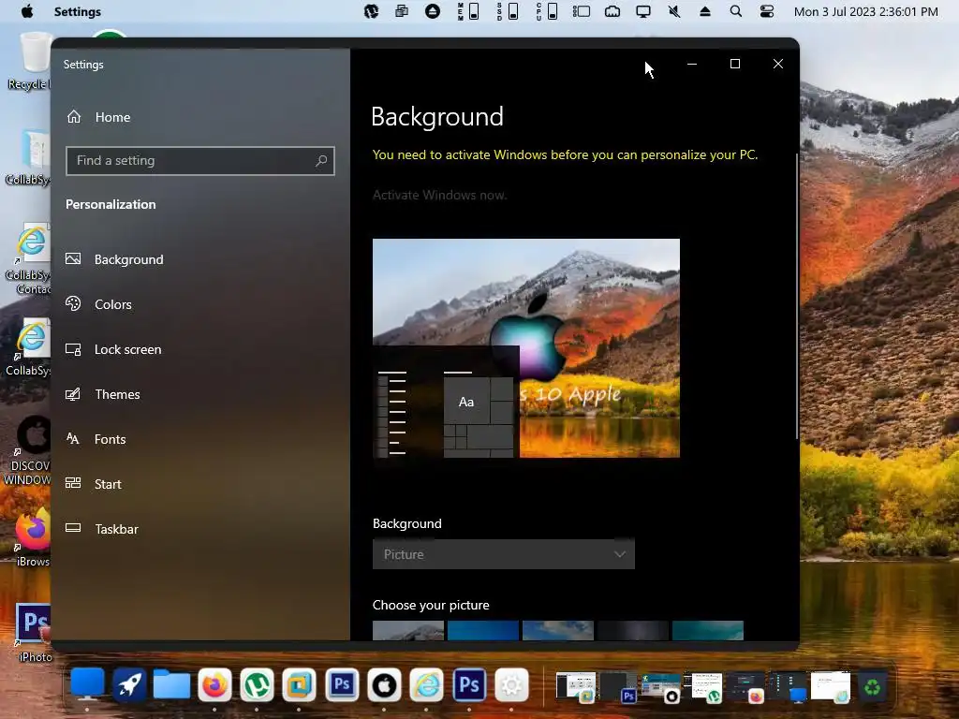Image resolution: width=959 pixels, height=719 pixels.
Task: Open the Background personalization page
Action: 114,259
